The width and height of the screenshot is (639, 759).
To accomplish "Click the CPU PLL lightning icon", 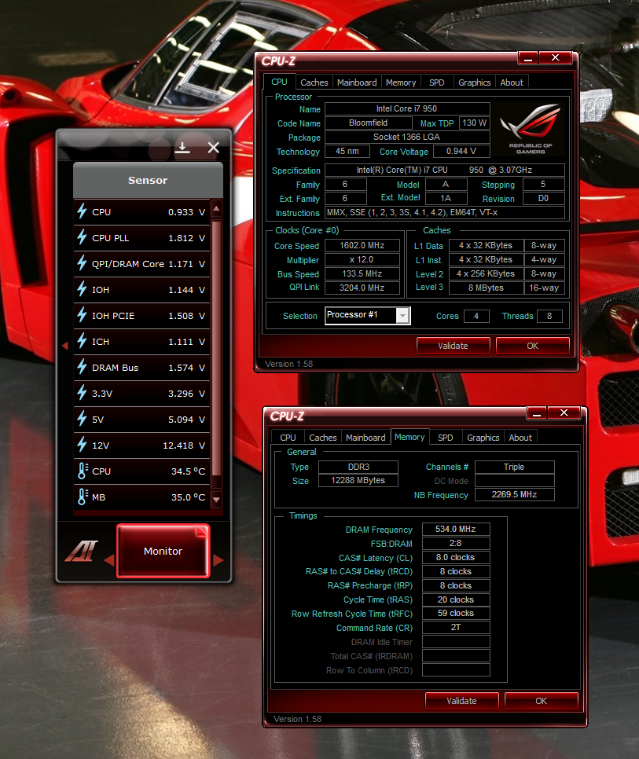I will click(x=82, y=237).
